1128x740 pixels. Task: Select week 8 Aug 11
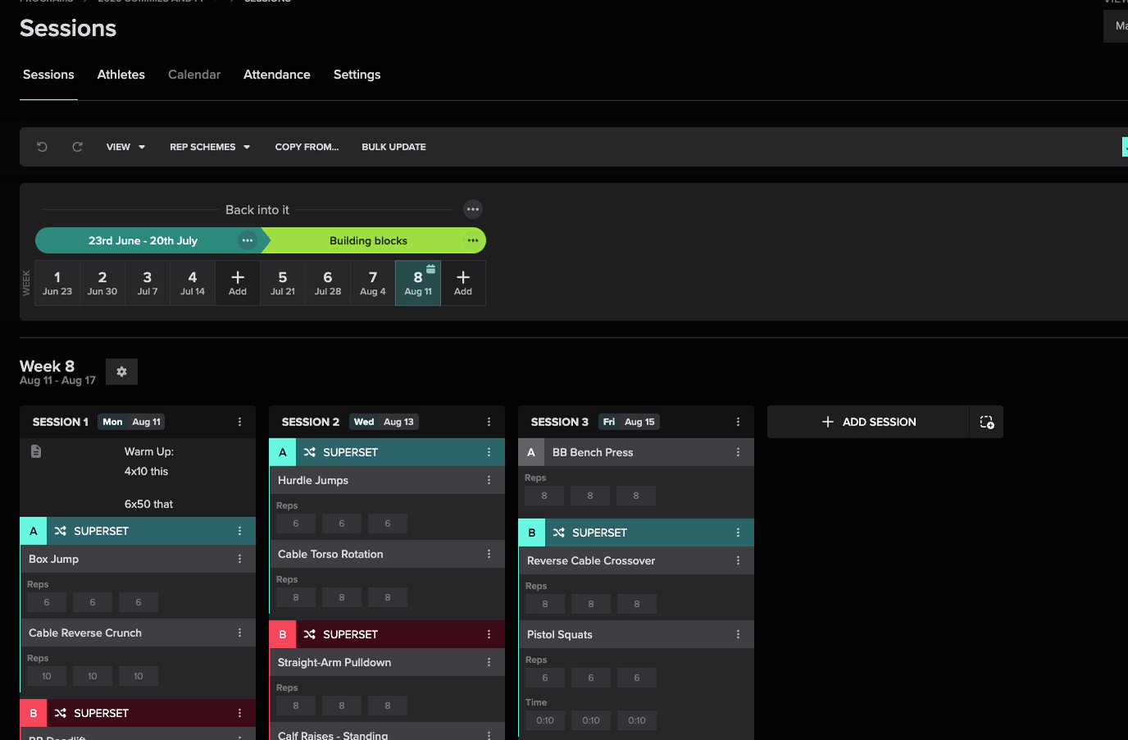coord(418,283)
